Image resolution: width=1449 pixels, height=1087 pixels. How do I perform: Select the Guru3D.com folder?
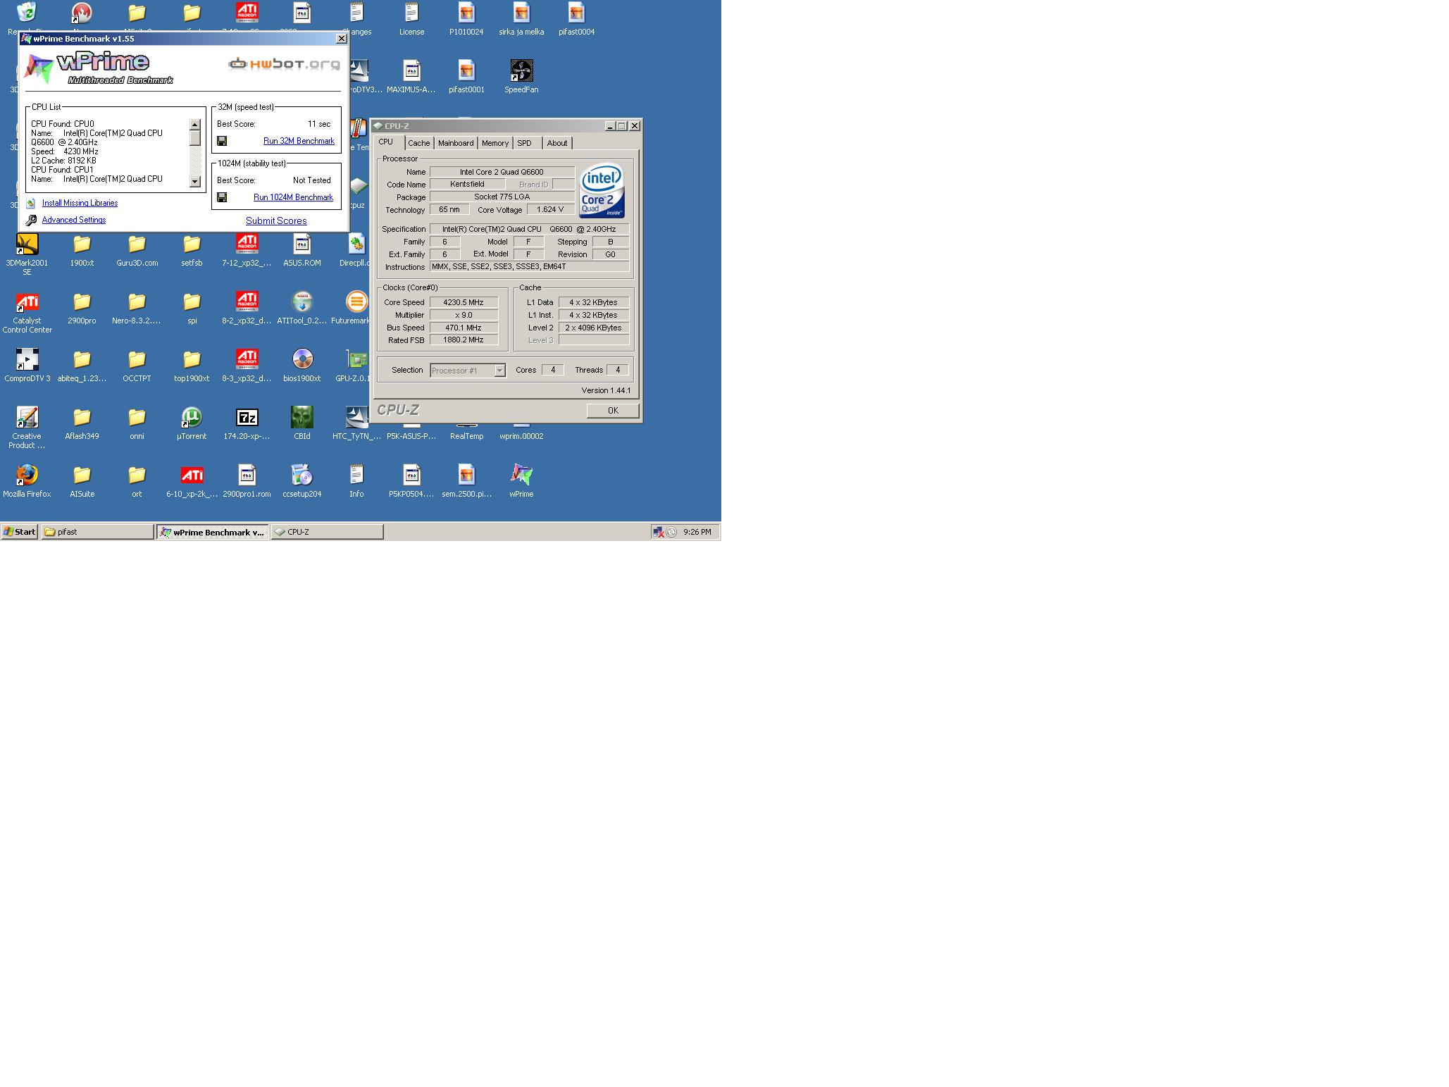(137, 250)
